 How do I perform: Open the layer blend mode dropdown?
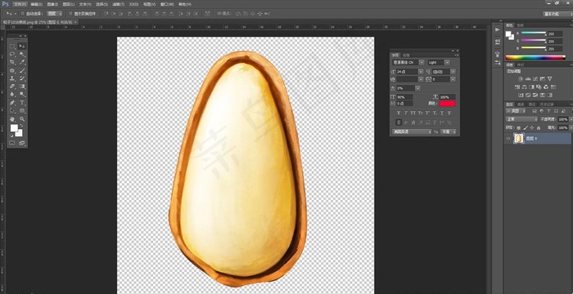click(521, 119)
